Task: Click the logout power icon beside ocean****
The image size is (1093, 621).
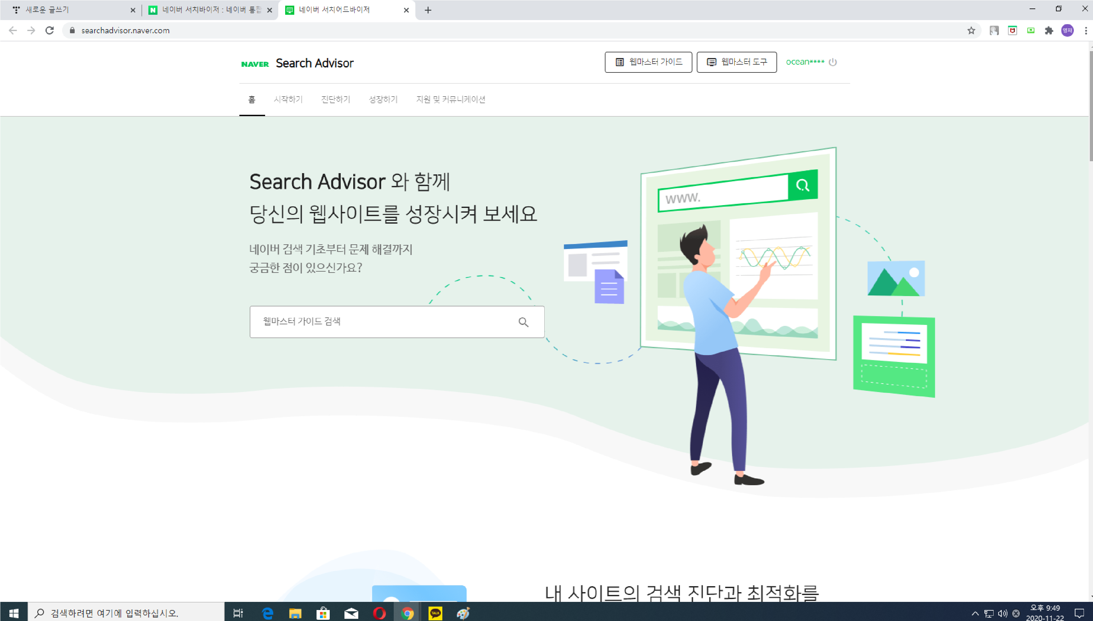Action: (x=832, y=62)
